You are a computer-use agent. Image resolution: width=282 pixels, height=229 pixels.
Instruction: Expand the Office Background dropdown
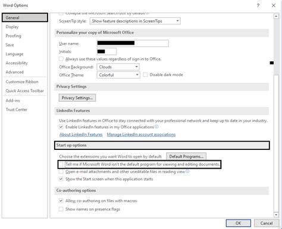click(x=118, y=67)
